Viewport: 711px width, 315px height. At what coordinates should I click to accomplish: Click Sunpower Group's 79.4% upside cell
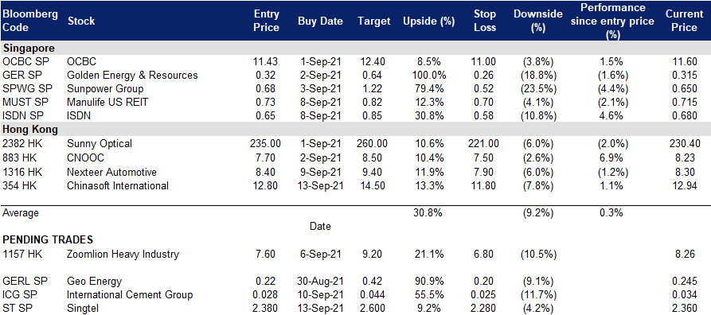pos(428,89)
